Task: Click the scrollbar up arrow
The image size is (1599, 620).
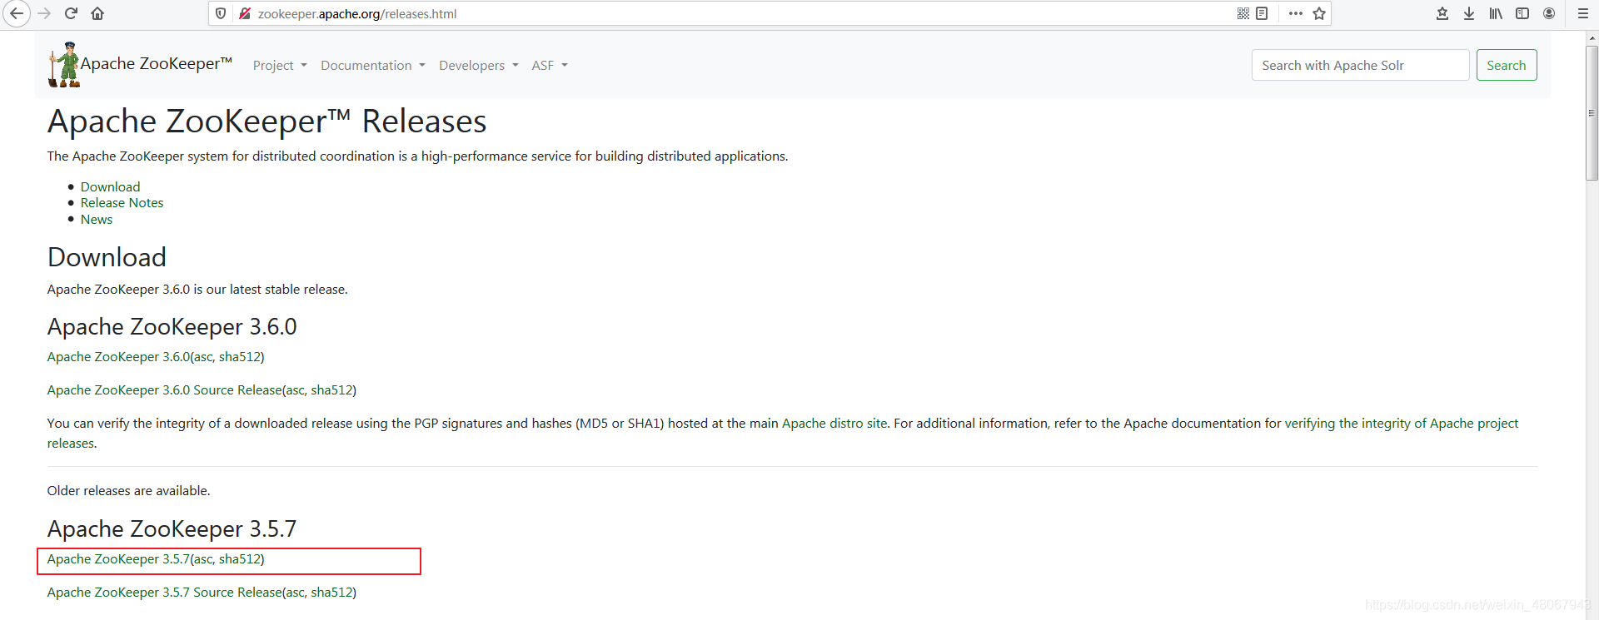Action: point(1592,38)
